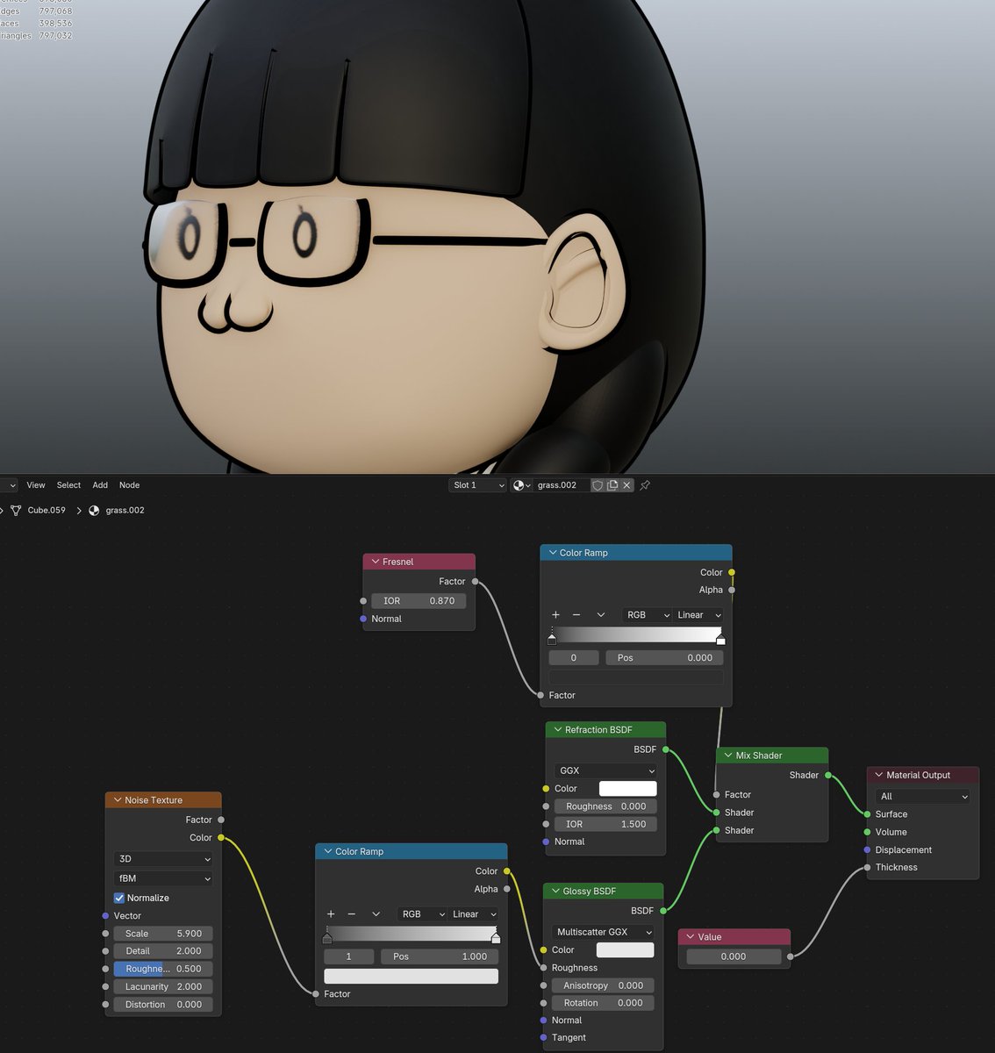
Task: Toggle the pin node tree icon
Action: tap(645, 485)
